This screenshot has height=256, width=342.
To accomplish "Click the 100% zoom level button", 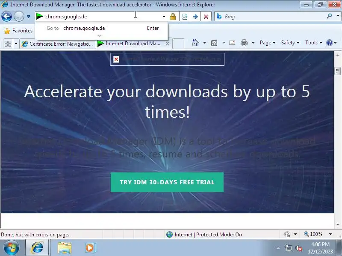I will coord(313,234).
